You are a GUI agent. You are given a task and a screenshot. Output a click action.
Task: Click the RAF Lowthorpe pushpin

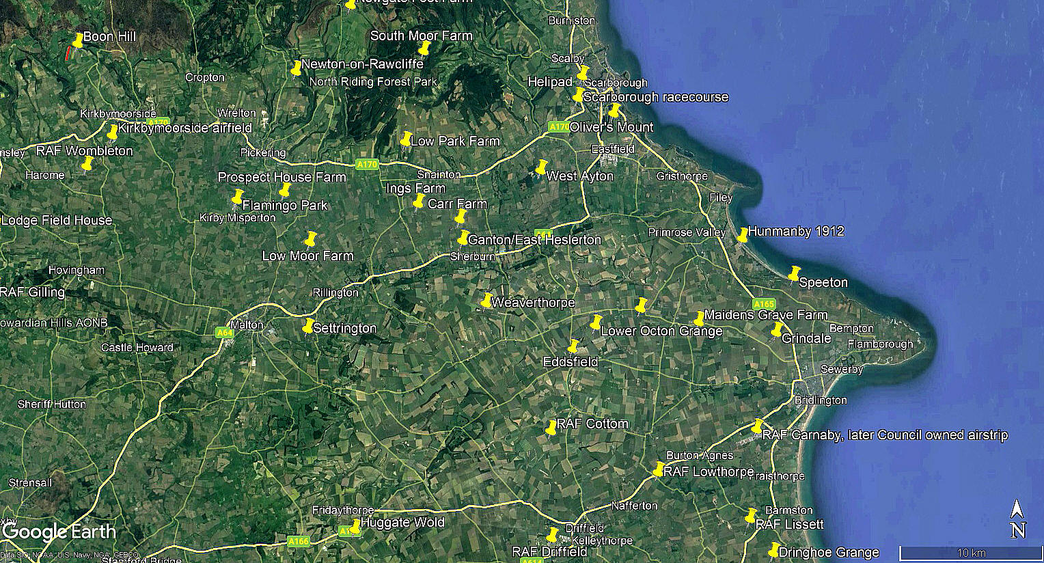pos(659,469)
